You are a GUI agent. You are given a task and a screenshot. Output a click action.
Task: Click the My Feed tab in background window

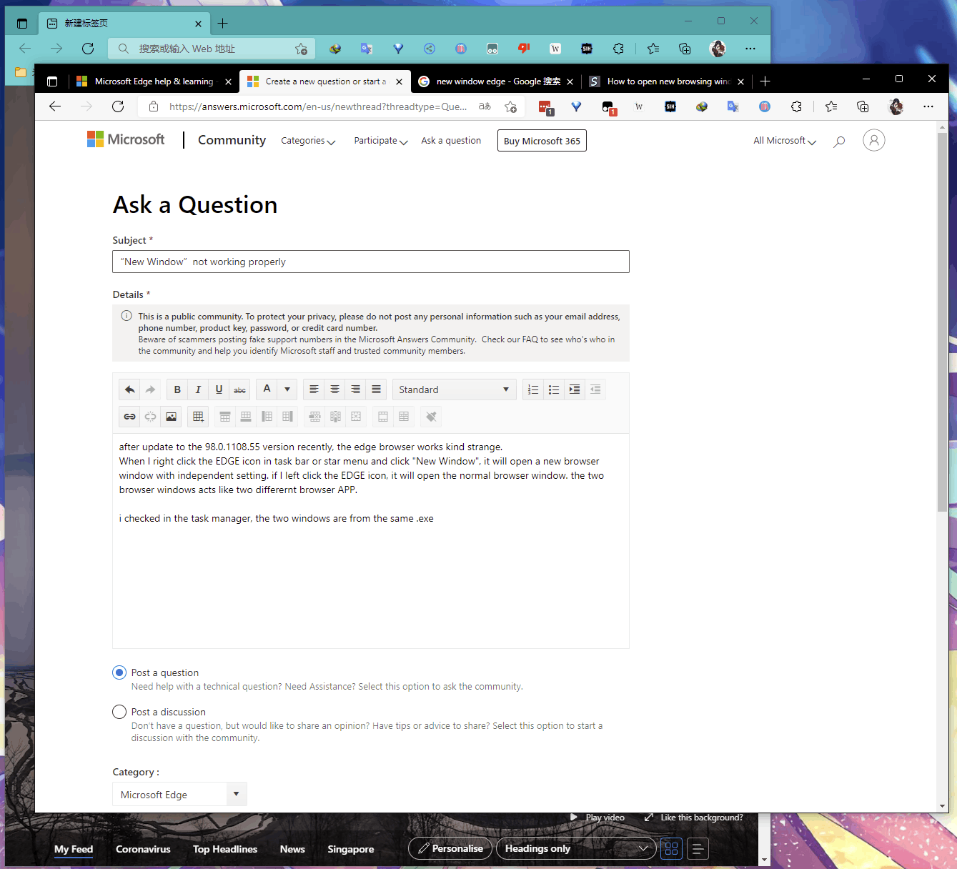click(x=74, y=849)
